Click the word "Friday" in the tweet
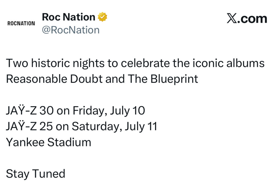The height and width of the screenshot is (188, 278). click(x=89, y=111)
